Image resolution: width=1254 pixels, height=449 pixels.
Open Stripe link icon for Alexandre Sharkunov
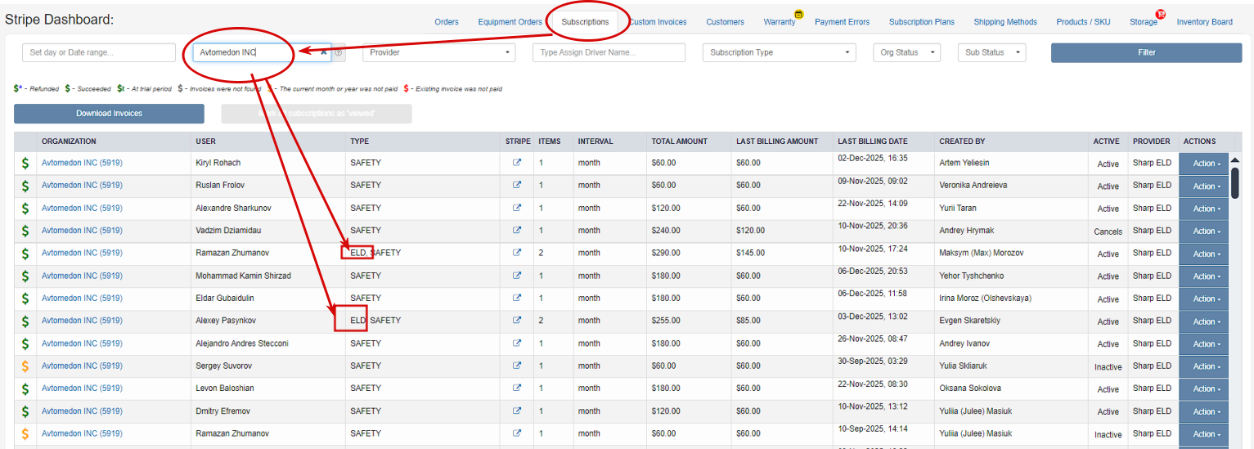click(x=517, y=208)
